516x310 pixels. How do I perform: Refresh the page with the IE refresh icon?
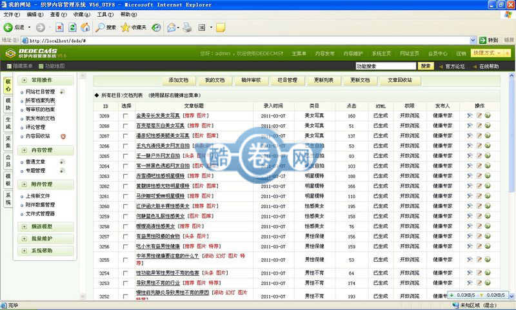pos(72,28)
